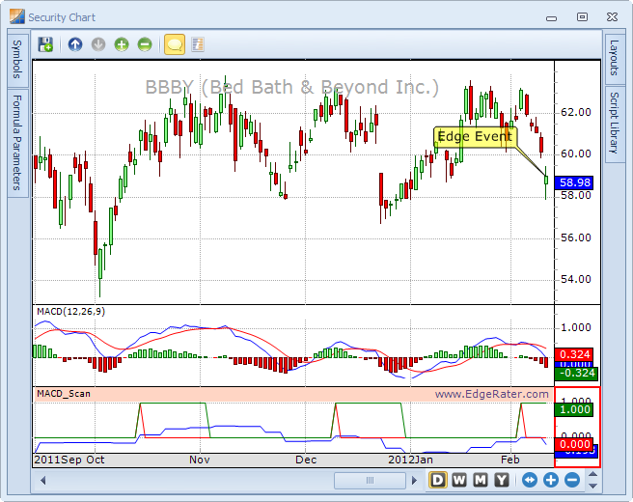
Task: Open the Formula Parameters side tab
Action: point(17,143)
